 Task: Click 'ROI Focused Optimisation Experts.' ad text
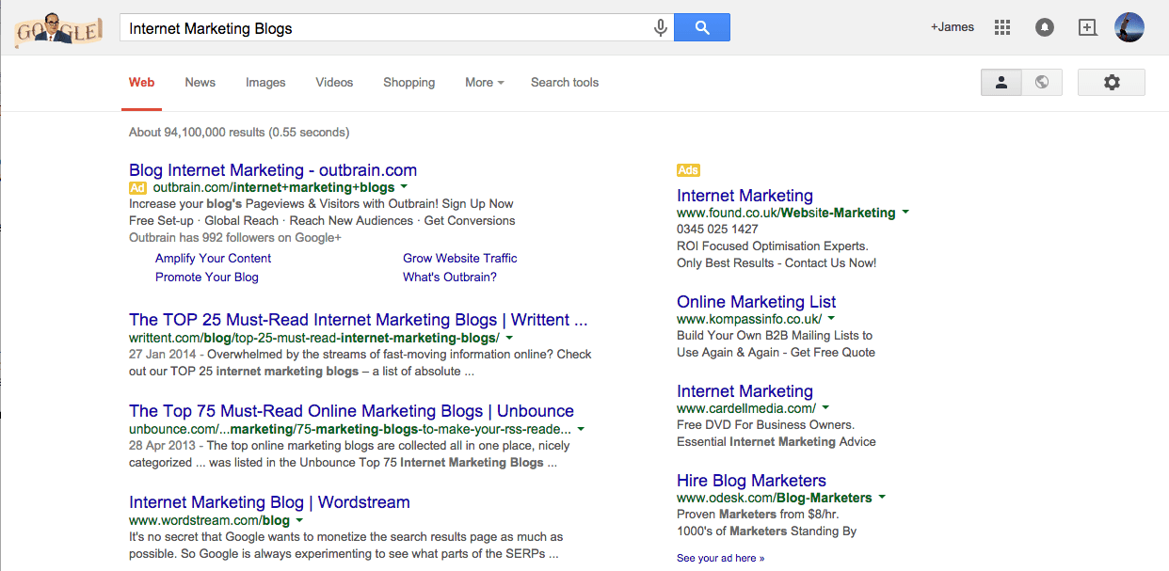(x=773, y=246)
